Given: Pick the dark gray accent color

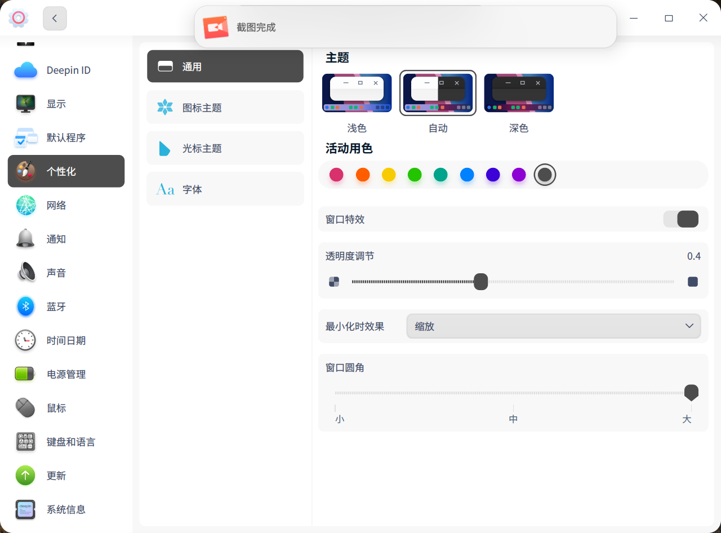Looking at the screenshot, I should pyautogui.click(x=545, y=175).
